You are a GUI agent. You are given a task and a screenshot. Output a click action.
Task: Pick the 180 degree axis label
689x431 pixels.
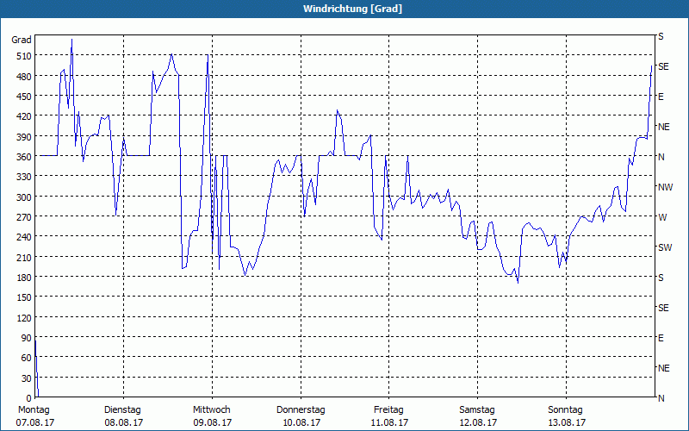pos(24,278)
